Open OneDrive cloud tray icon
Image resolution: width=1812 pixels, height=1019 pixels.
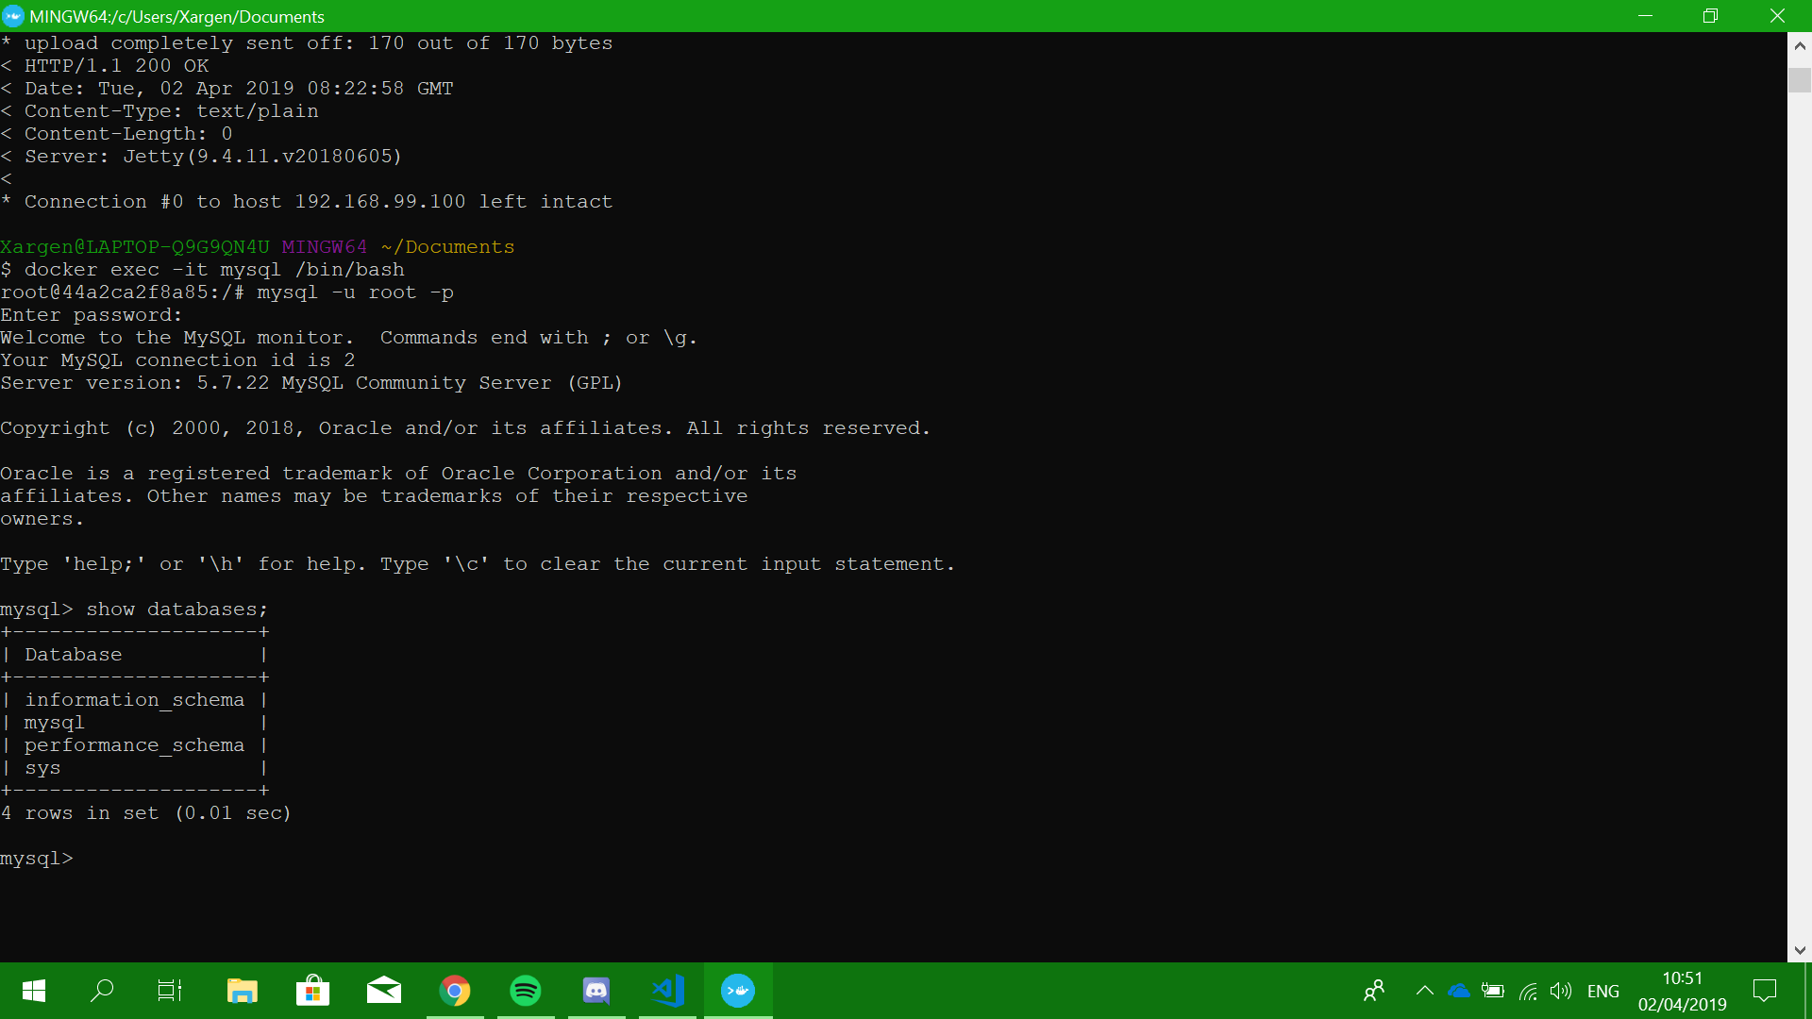(1459, 991)
